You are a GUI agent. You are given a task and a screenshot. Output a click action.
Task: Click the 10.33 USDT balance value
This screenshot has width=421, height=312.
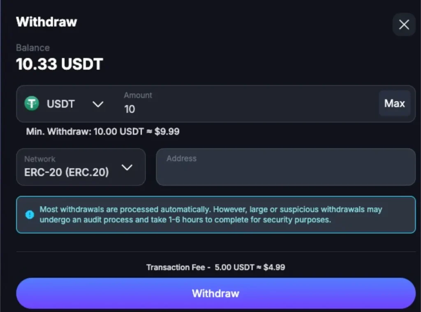(x=59, y=64)
